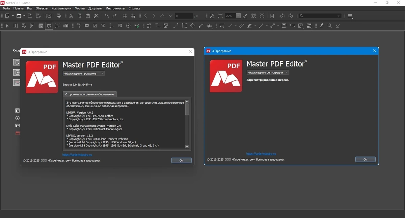Select the Pencil drawing tool

coord(201,26)
